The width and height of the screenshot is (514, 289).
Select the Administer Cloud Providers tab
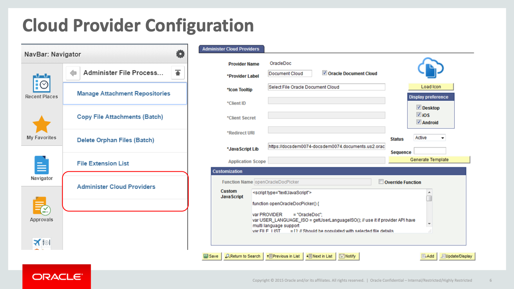pos(231,49)
